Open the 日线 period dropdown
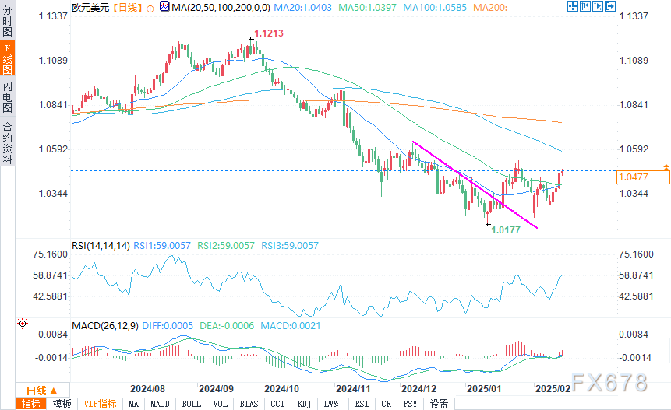Viewport: 671px width, 410px height. click(42, 391)
